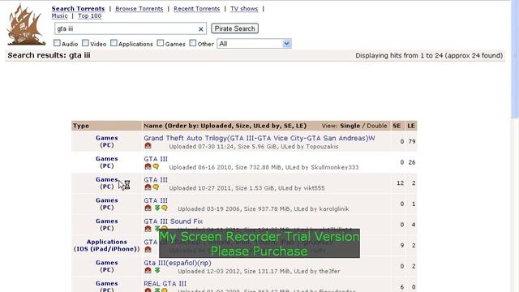This screenshot has height=292, width=519.
Task: Open REAL GTA III torrent title
Action: coord(165,284)
